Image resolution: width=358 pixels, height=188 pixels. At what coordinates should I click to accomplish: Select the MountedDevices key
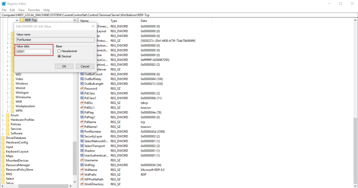[17, 161]
